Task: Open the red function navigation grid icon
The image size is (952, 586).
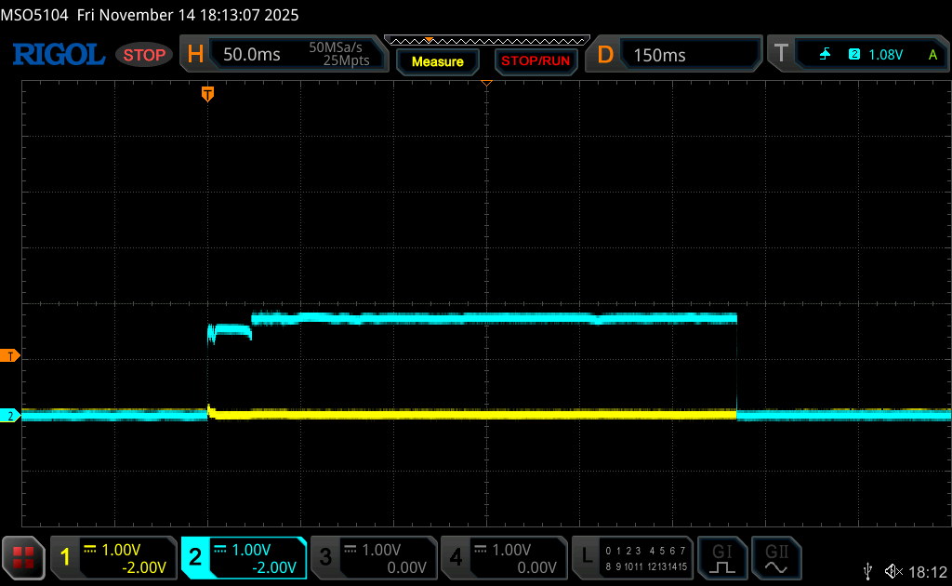Action: 23,557
